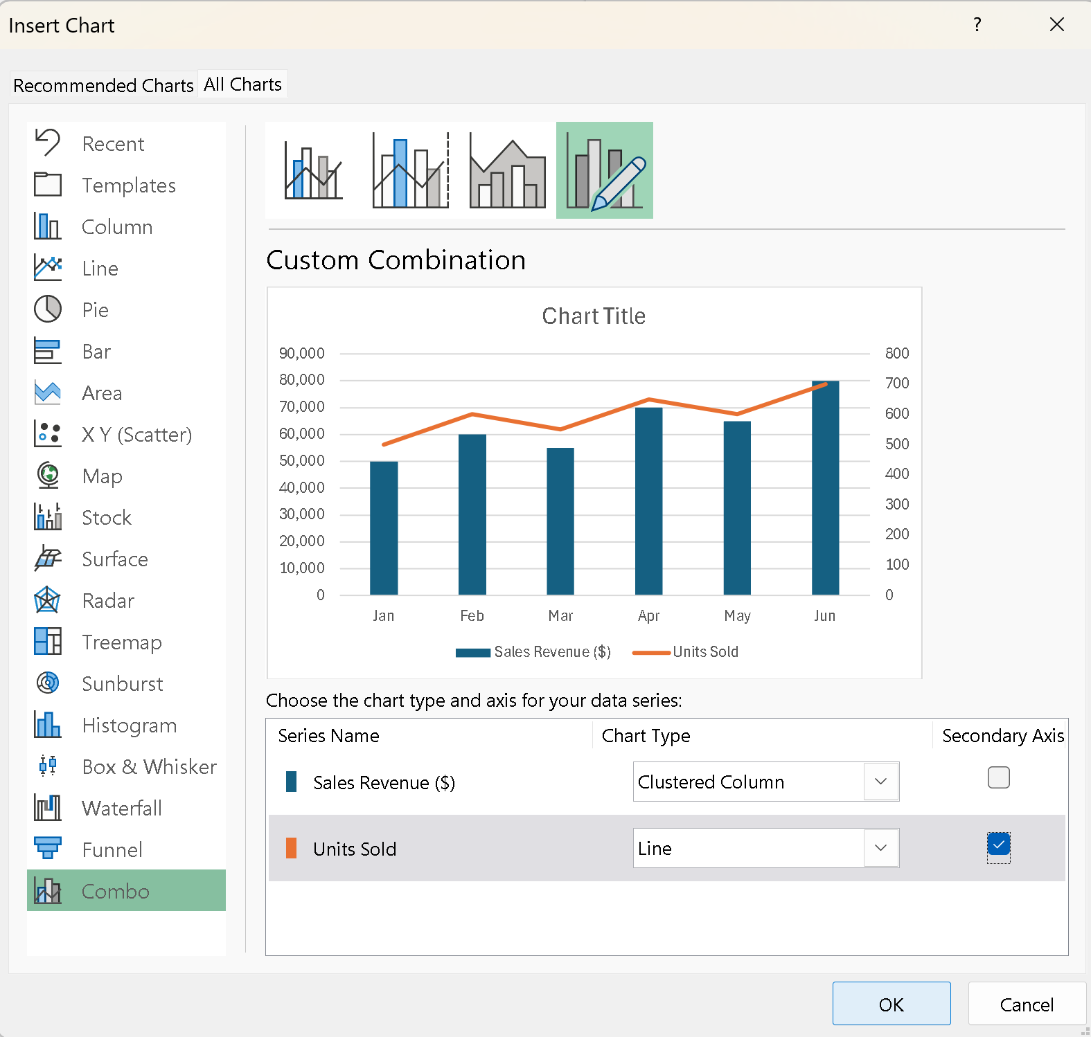This screenshot has width=1091, height=1037.
Task: Open the Pie chart category
Action: click(x=95, y=310)
